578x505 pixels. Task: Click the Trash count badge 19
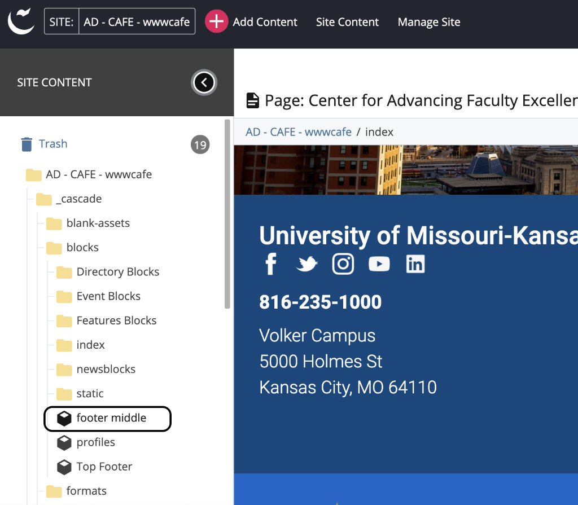200,144
